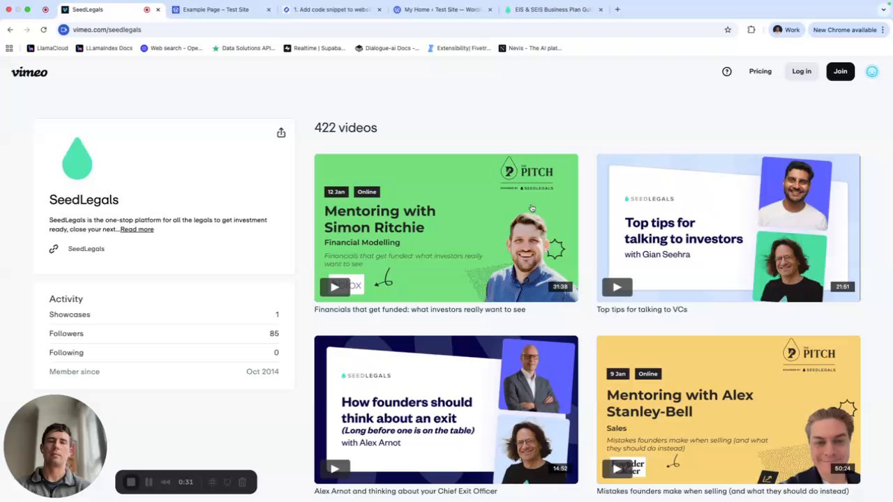Open Mentoring with Simon Ritchie thumbnail
This screenshot has width=893, height=502.
pyautogui.click(x=446, y=228)
